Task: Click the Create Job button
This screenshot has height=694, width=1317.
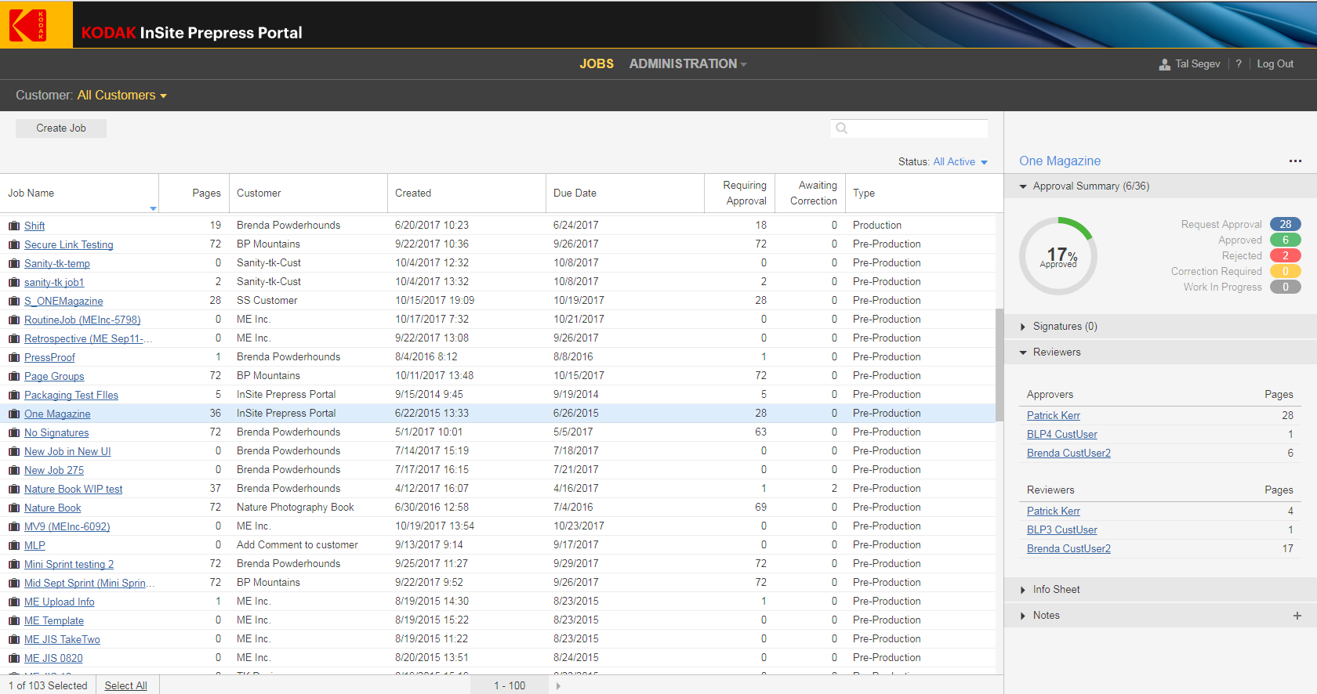Action: 61,128
